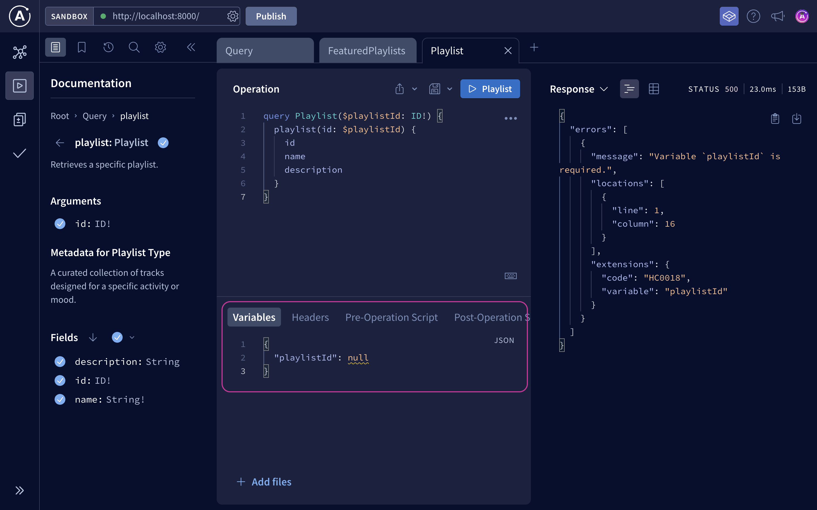The height and width of the screenshot is (510, 817).
Task: Uncheck the description field
Action: tap(60, 362)
